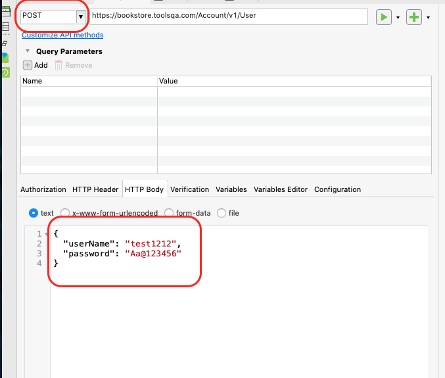Click the Remove parameter trash icon

59,65
